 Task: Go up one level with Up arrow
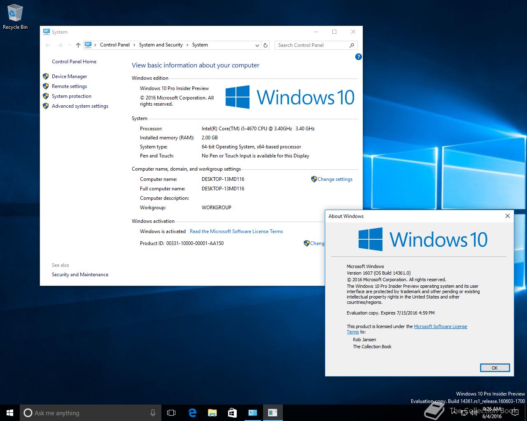tap(78, 45)
